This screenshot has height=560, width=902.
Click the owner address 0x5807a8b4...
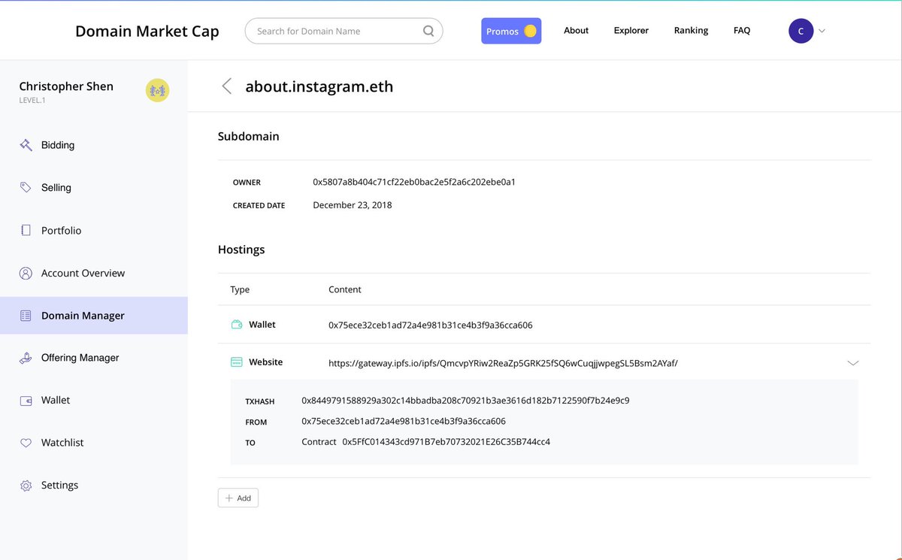pyautogui.click(x=414, y=182)
